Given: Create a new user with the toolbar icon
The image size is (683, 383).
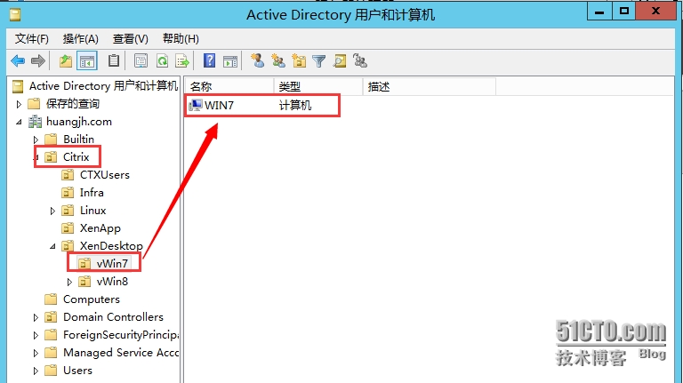Looking at the screenshot, I should 257,61.
